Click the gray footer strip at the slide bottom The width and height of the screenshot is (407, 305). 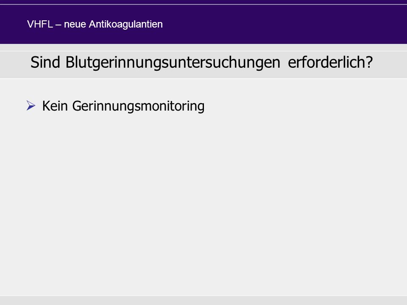click(x=203, y=301)
